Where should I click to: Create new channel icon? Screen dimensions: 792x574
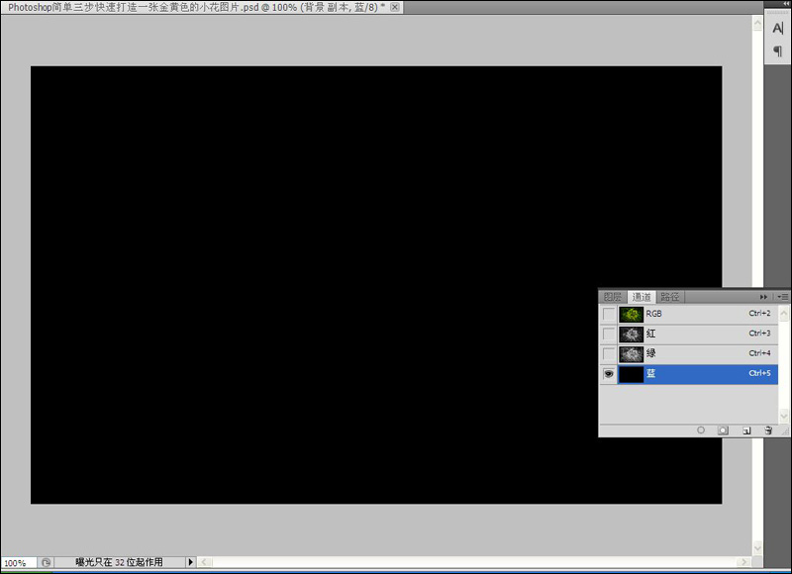point(746,430)
